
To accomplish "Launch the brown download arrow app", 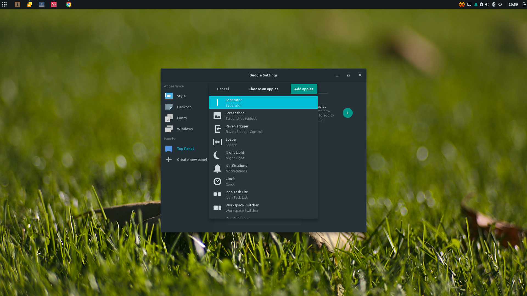I will coord(17,4).
